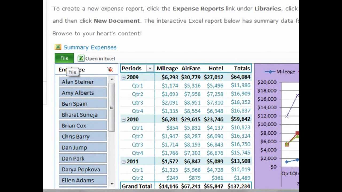Click the Qtr2 label under 2011
This screenshot has width=342, height=192.
137,178
